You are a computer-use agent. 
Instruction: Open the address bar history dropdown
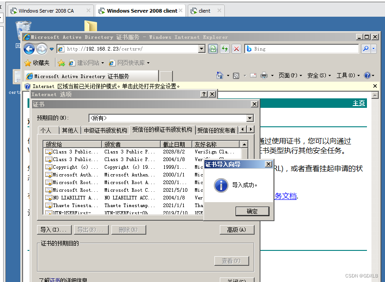click(x=202, y=49)
